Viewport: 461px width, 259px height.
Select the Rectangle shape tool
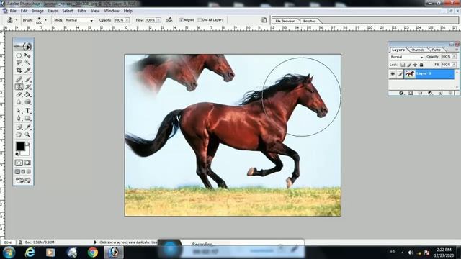click(x=27, y=118)
